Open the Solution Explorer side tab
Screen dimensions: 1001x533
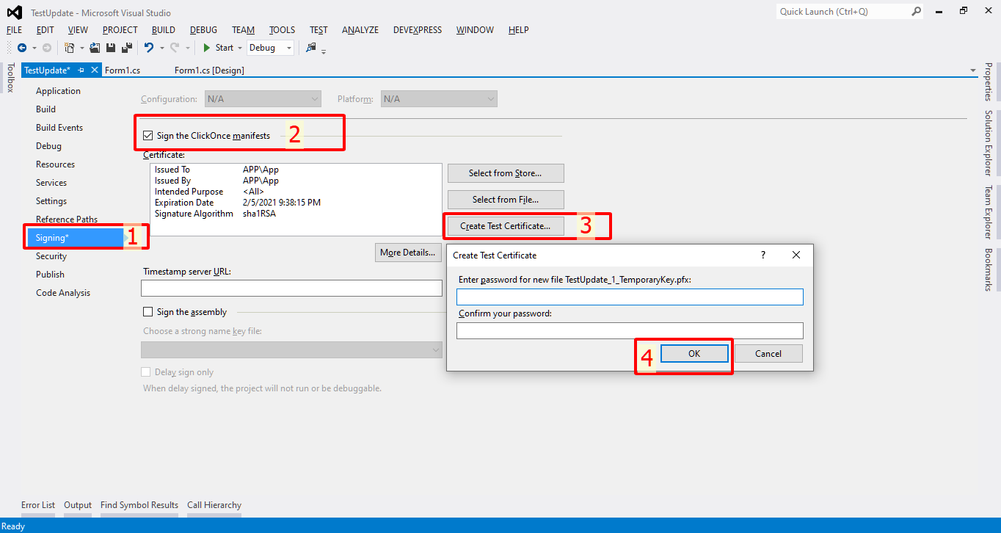(x=989, y=143)
